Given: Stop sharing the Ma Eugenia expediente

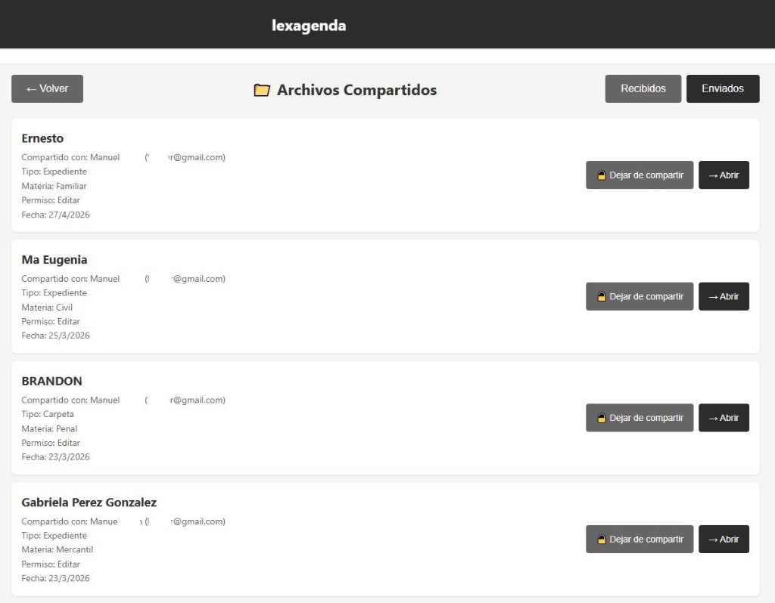Looking at the screenshot, I should (x=640, y=296).
